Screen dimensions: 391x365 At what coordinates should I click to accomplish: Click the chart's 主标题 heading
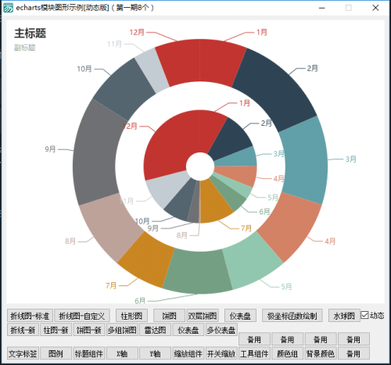[30, 34]
